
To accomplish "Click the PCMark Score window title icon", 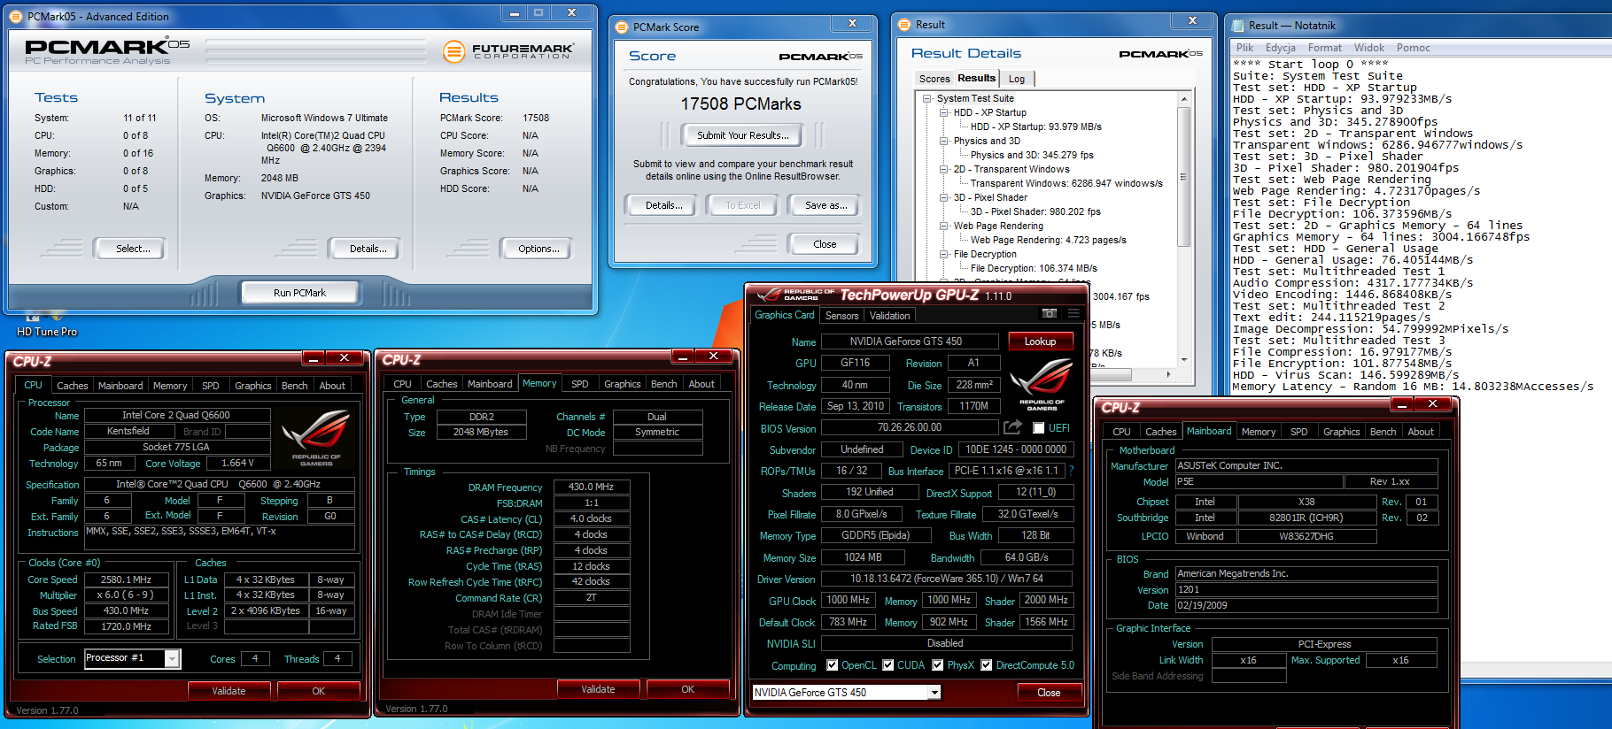I will (x=622, y=27).
